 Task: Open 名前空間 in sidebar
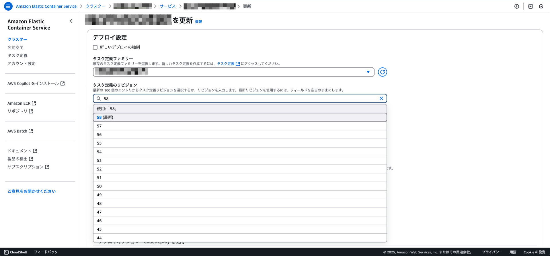pos(15,47)
